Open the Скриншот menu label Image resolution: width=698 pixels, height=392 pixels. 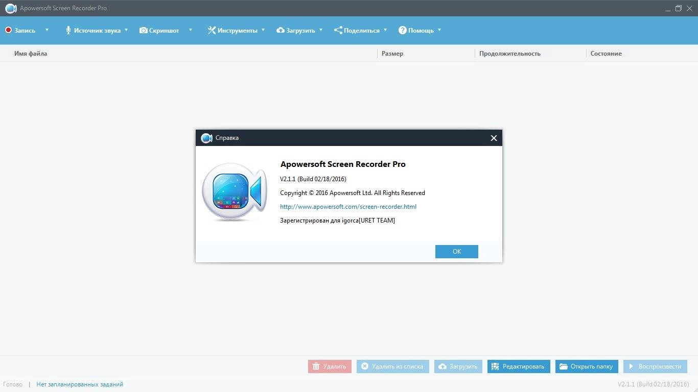(164, 31)
